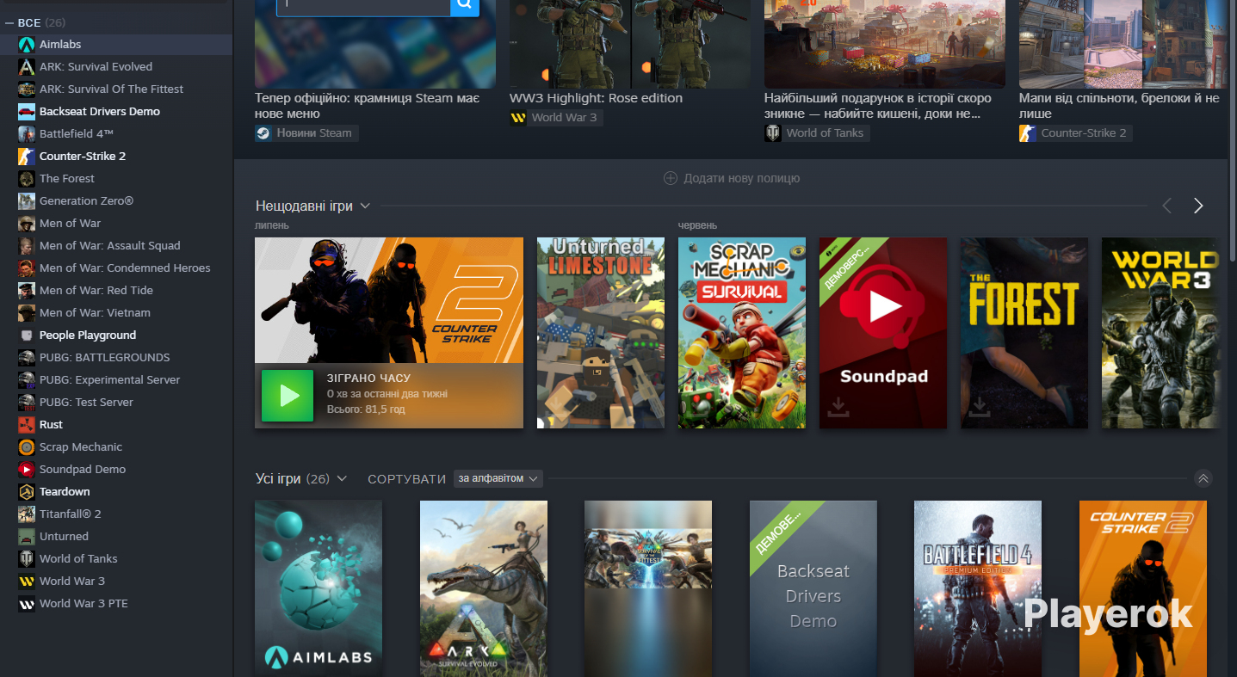The width and height of the screenshot is (1237, 677).
Task: Click the ARK: Survival Evolved sidebar icon
Action: click(x=27, y=66)
